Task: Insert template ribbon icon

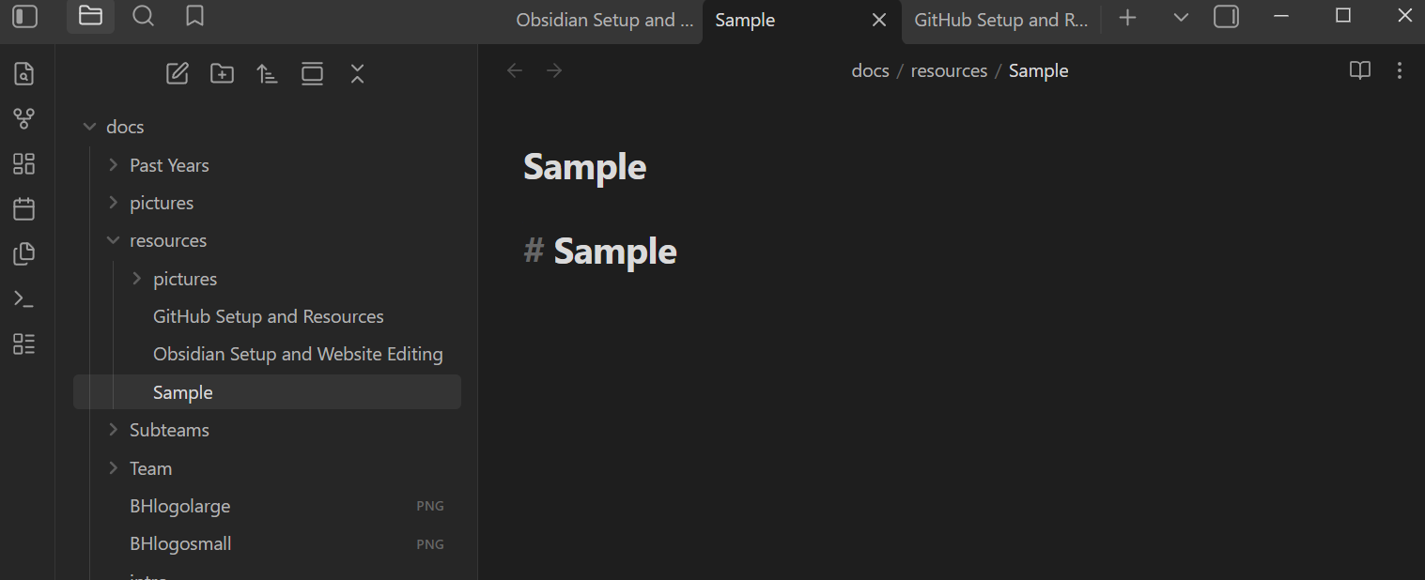Action: (24, 253)
